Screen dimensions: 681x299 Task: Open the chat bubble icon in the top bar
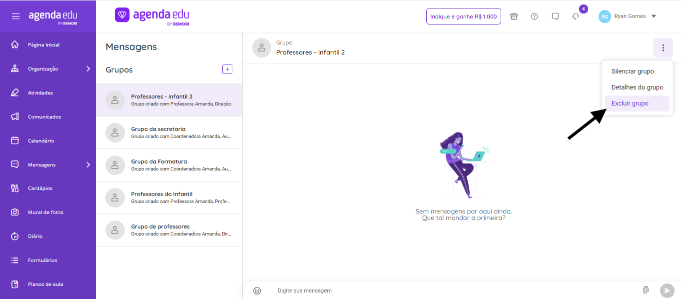click(555, 16)
